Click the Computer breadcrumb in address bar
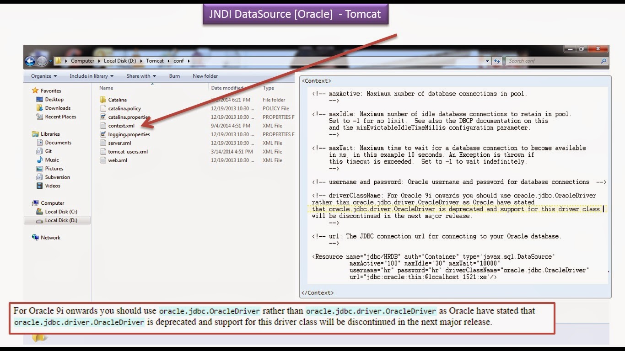 coord(82,61)
